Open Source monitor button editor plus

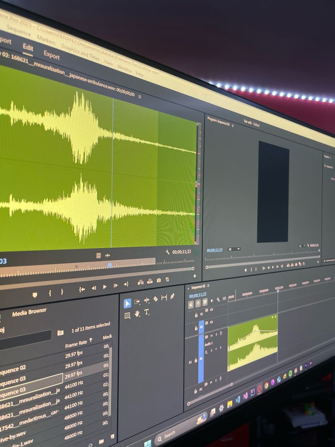click(195, 276)
